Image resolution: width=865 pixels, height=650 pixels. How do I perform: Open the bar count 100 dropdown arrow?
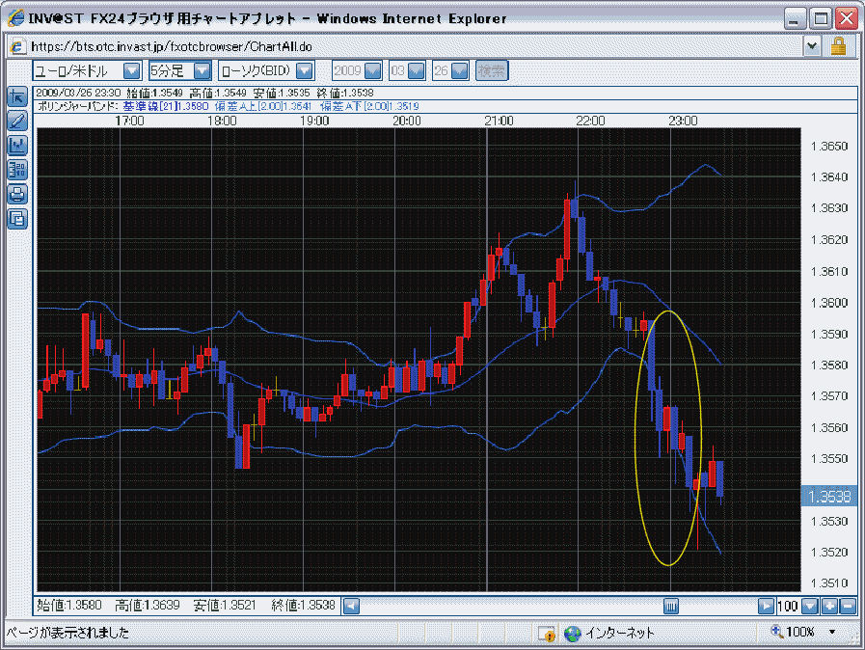point(810,607)
